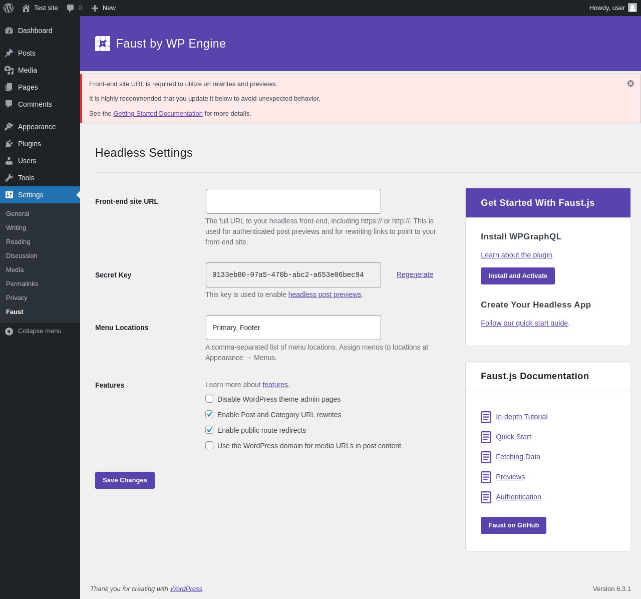The height and width of the screenshot is (599, 641).
Task: Click the Plugins plug icon
Action: pos(9,144)
